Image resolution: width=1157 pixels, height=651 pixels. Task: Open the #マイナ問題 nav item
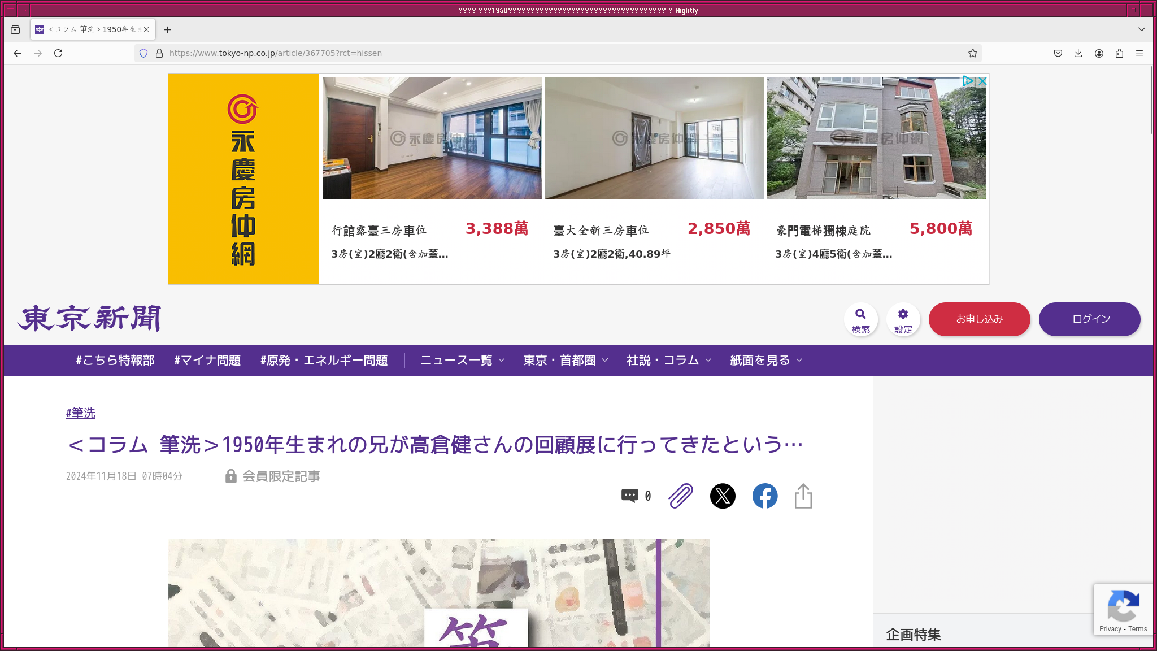coord(207,361)
